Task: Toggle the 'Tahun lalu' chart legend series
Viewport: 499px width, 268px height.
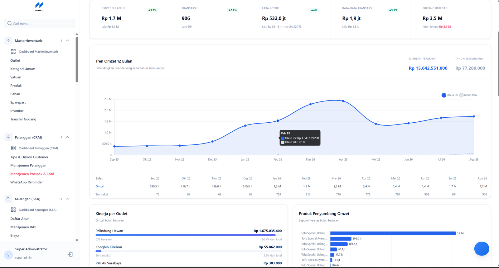Action: pos(468,95)
